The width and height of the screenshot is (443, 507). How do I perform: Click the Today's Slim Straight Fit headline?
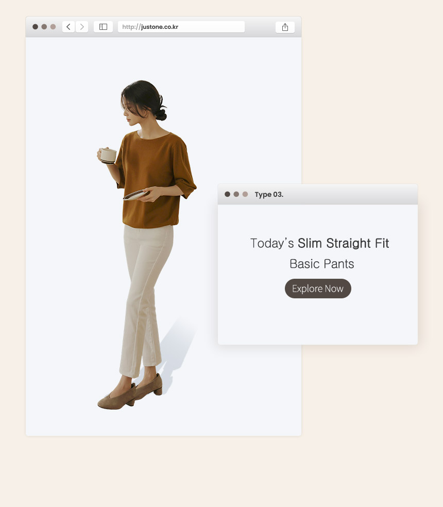point(319,243)
